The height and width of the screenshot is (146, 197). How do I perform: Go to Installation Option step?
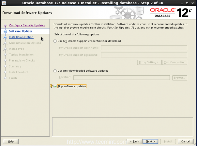21,37
